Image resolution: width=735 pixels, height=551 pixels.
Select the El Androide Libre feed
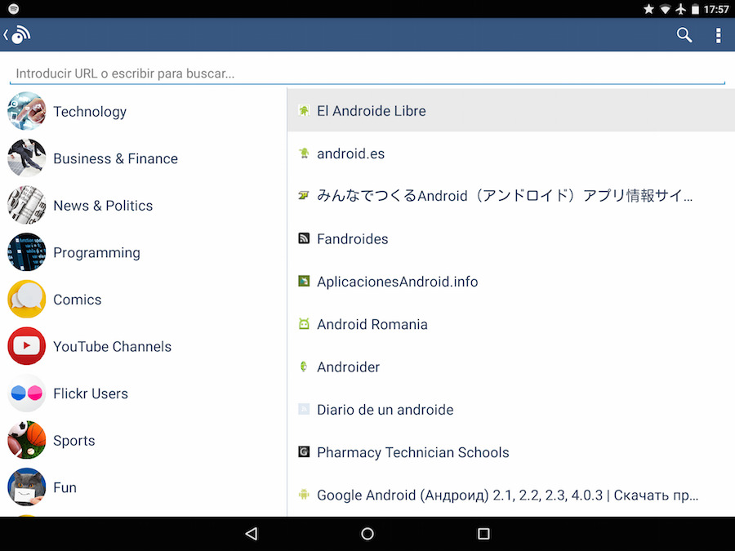[372, 111]
